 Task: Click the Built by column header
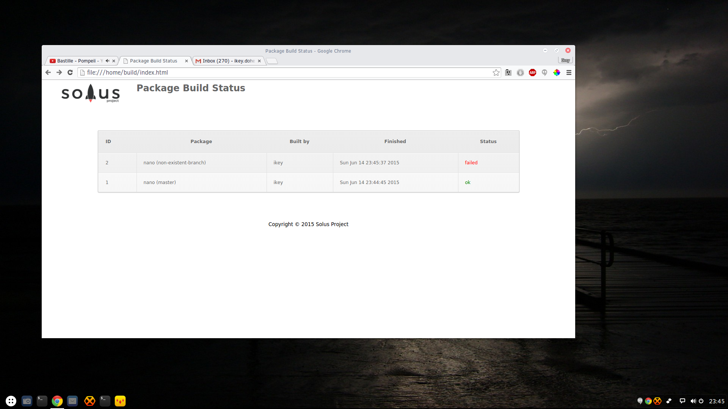[300, 141]
